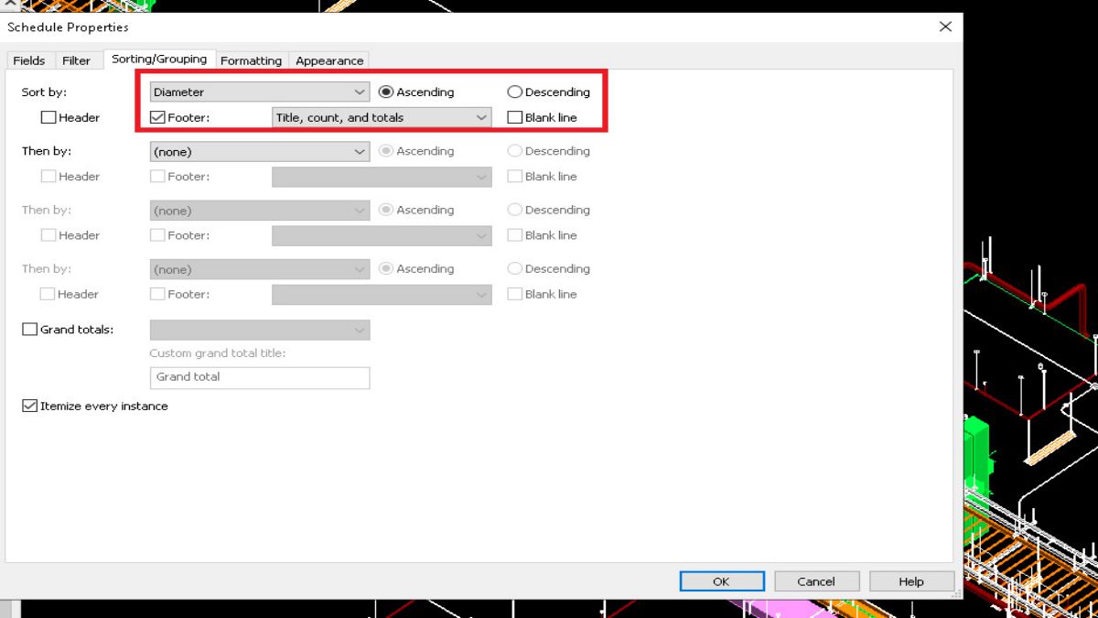This screenshot has height=618, width=1098.
Task: Expand the Sort by Diameter dropdown
Action: tap(360, 92)
